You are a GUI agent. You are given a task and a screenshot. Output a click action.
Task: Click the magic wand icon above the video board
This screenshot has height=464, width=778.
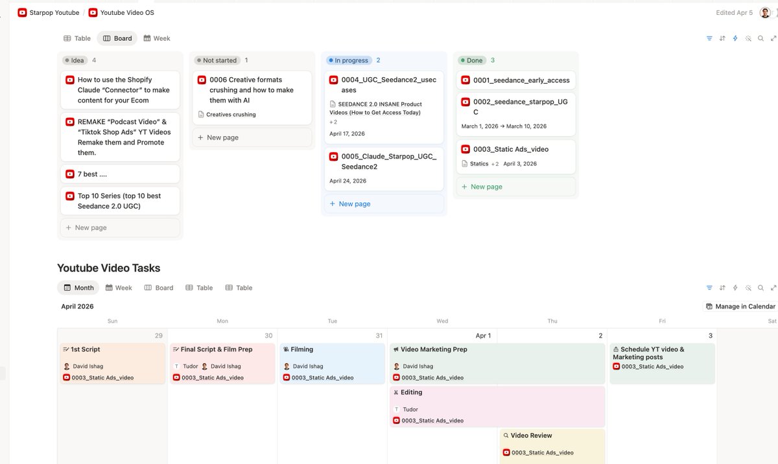tap(748, 38)
